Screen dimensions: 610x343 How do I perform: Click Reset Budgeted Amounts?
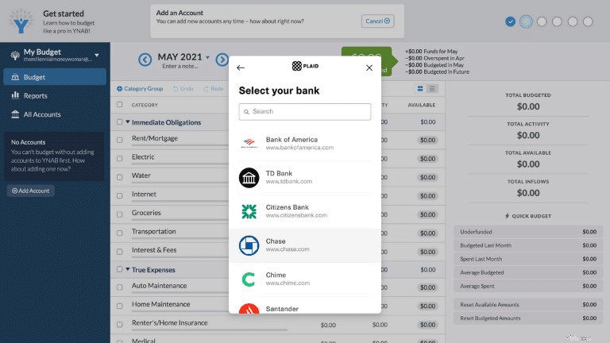point(528,318)
